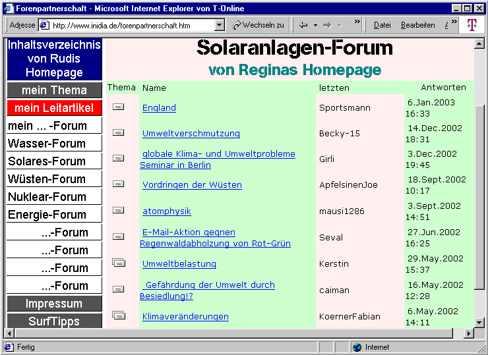Open the Nuklear-Forum entry
This screenshot has width=488, height=355.
(x=54, y=196)
